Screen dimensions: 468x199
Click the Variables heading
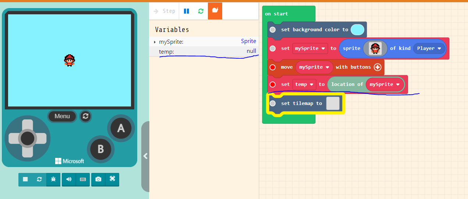click(x=172, y=30)
